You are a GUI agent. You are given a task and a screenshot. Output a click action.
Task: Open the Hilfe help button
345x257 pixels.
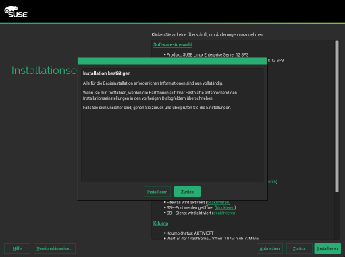point(17,248)
